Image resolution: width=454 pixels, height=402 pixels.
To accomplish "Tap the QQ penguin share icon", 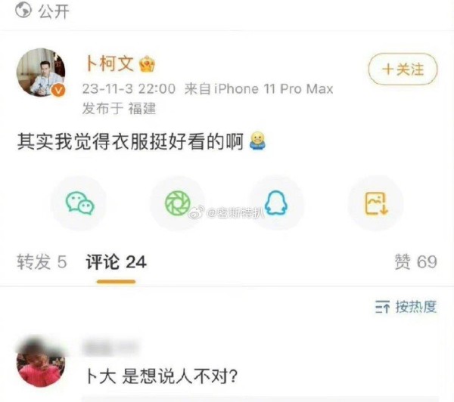I will pos(276,203).
